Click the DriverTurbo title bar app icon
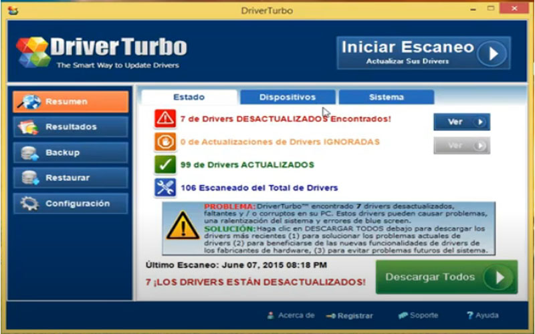Viewport: 535px width, 334px height. pos(13,11)
